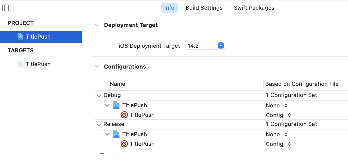The width and height of the screenshot is (348, 162).
Task: Collapse the Release configuration row
Action: [x=99, y=125]
